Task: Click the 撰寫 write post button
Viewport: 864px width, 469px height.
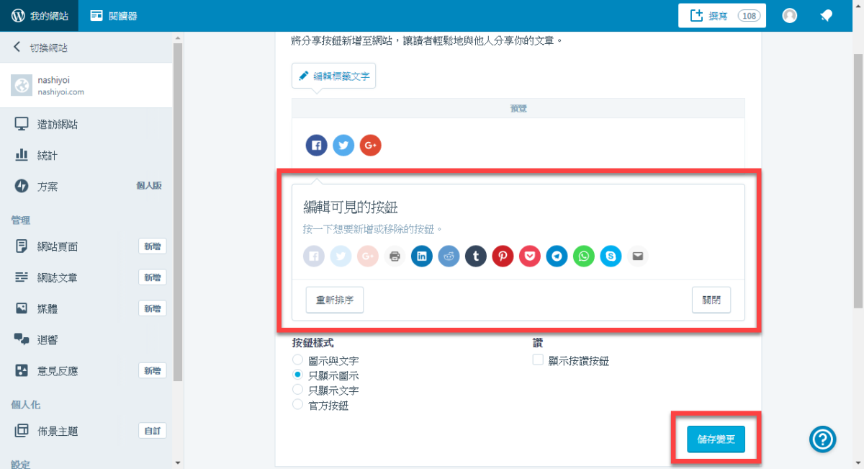Action: (x=721, y=16)
